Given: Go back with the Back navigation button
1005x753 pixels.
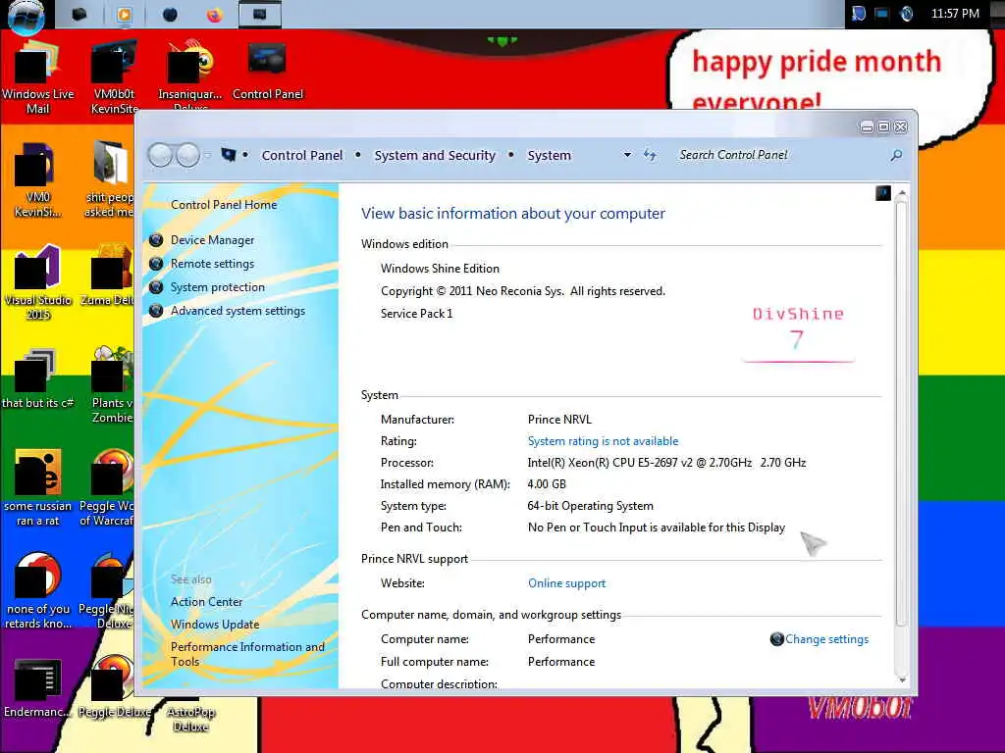Looking at the screenshot, I should 160,155.
